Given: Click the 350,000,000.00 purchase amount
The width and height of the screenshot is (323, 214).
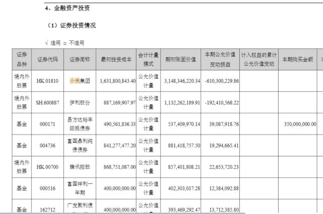Looking at the screenshot, I should [x=300, y=124].
